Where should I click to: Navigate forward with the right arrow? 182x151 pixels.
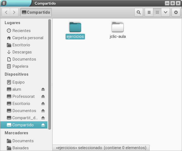(x=14, y=12)
